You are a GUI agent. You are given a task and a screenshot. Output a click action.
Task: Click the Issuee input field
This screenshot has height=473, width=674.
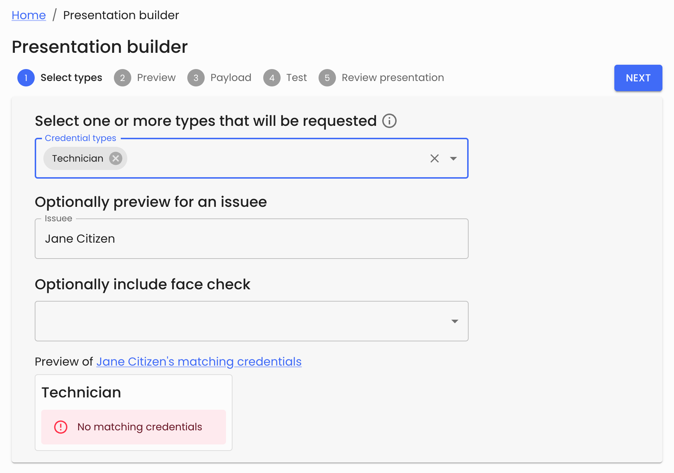coord(251,239)
